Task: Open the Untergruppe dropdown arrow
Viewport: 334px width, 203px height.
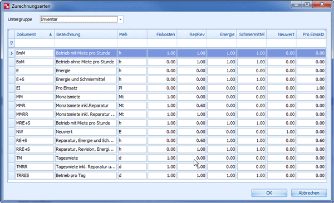Action: 120,19
